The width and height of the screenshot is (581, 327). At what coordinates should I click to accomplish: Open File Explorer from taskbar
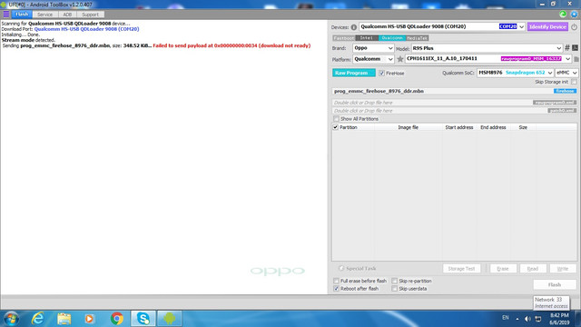tap(64, 319)
